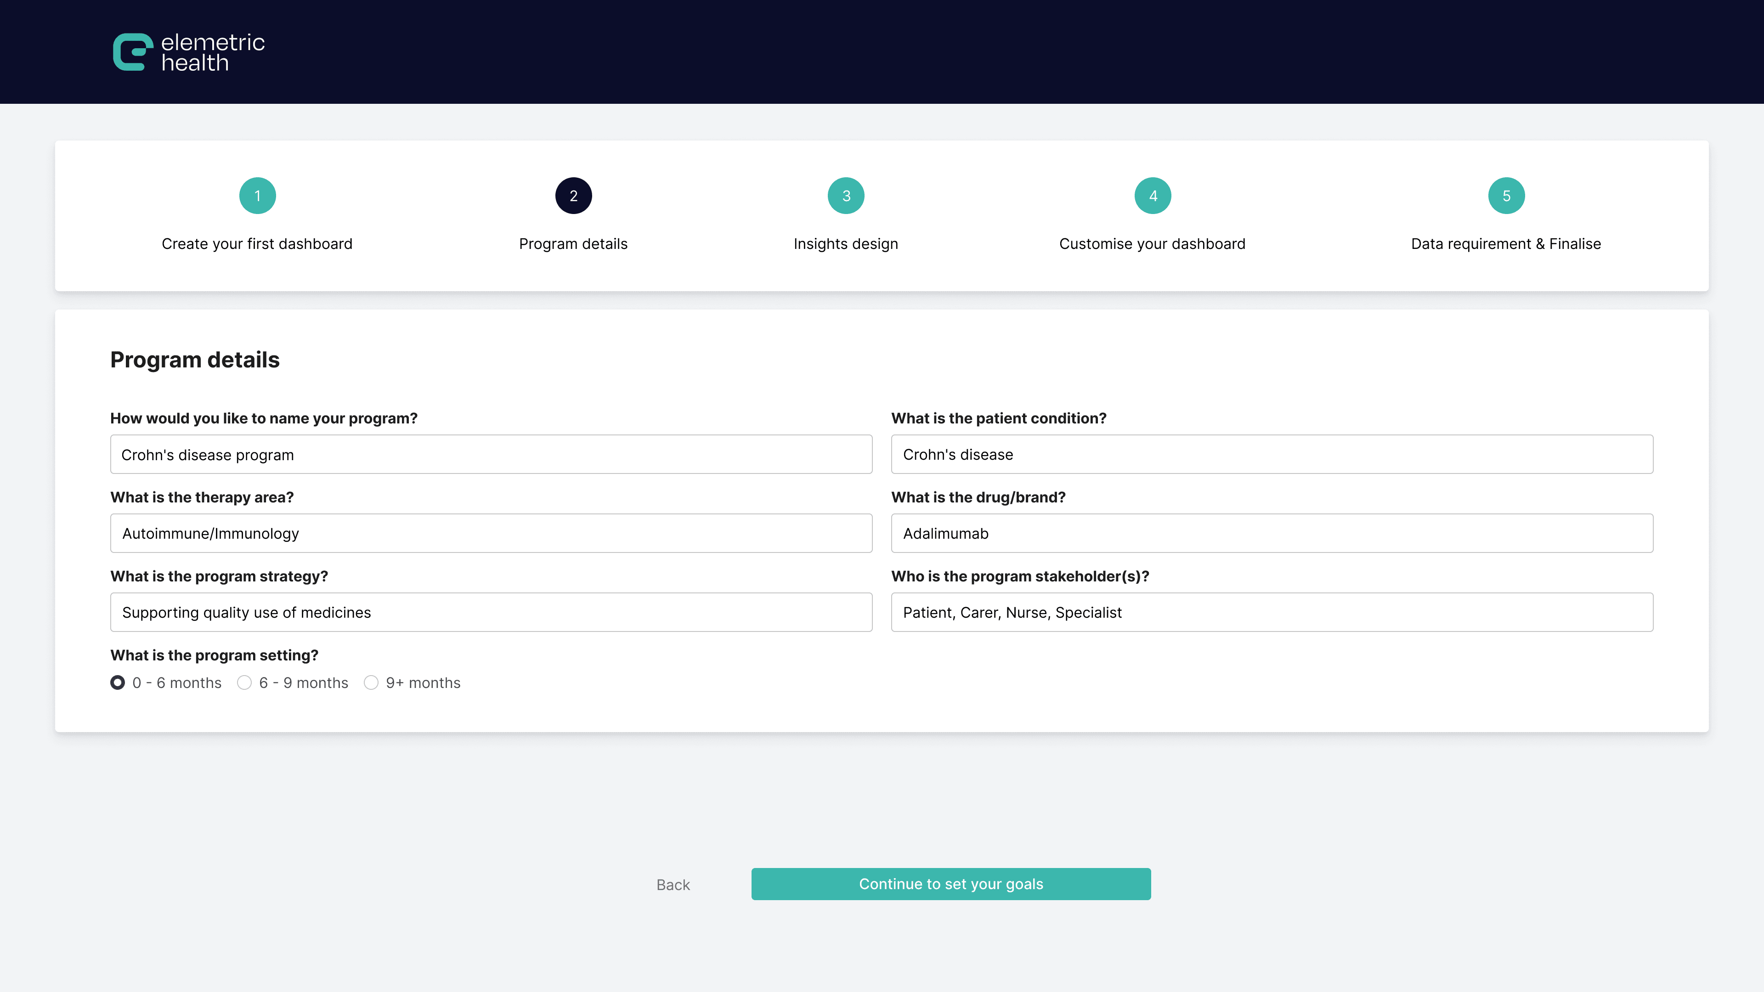Click the Elemetric Health logo
The height and width of the screenshot is (992, 1764).
coord(188,52)
